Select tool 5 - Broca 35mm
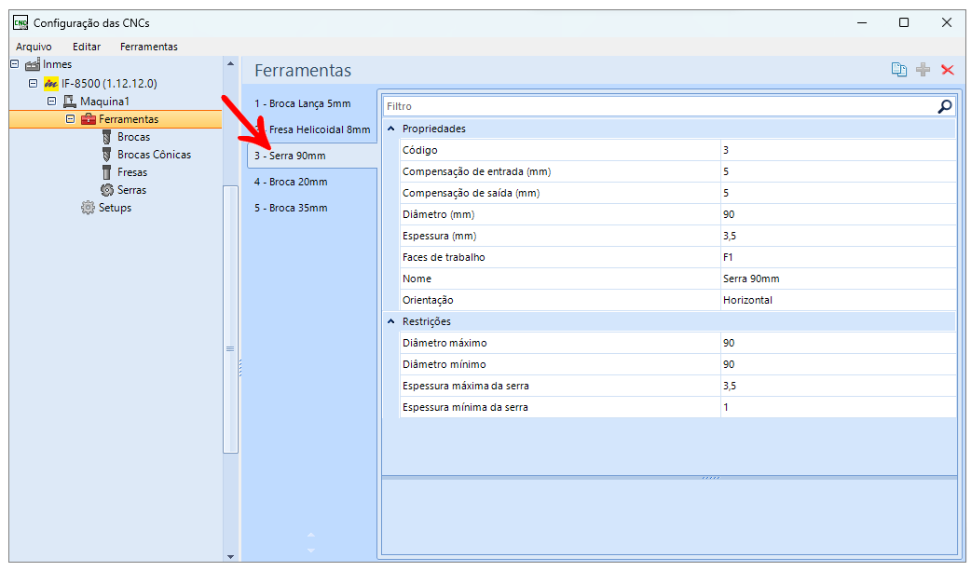This screenshot has height=571, width=971. [291, 208]
